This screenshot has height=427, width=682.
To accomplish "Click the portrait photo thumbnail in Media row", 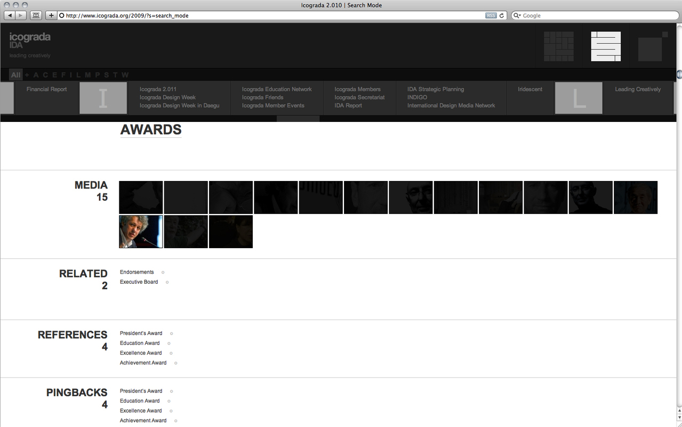I will point(141,232).
